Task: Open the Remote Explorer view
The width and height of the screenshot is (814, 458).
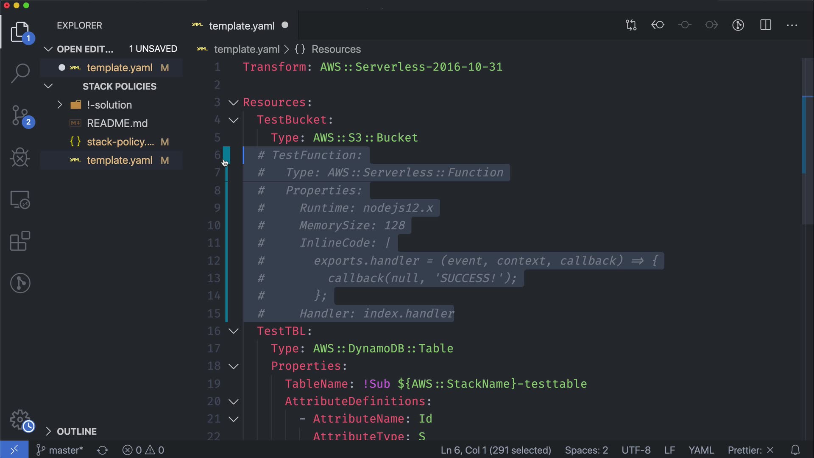Action: [20, 199]
